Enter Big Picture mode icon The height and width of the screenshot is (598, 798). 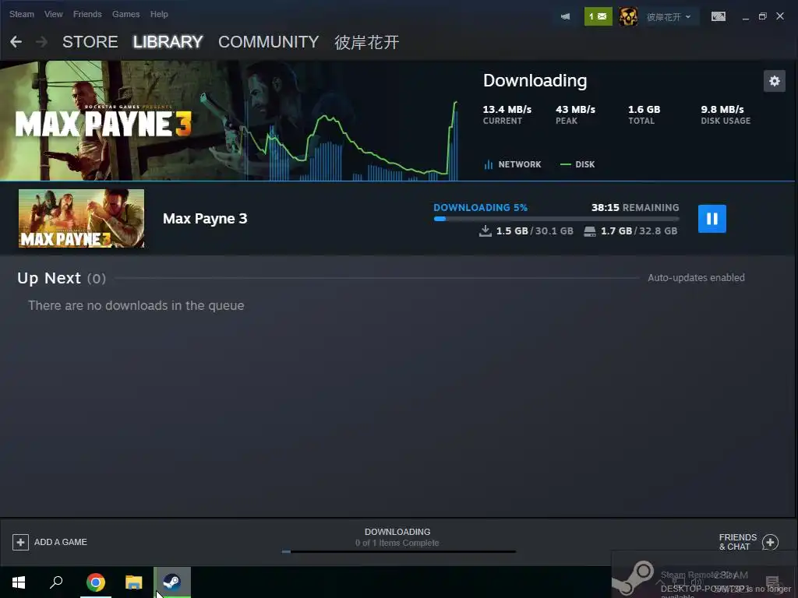point(718,16)
